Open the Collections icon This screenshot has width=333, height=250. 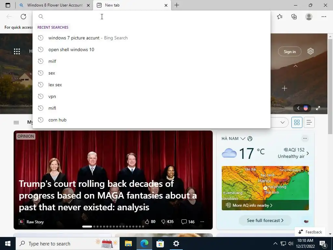(294, 17)
